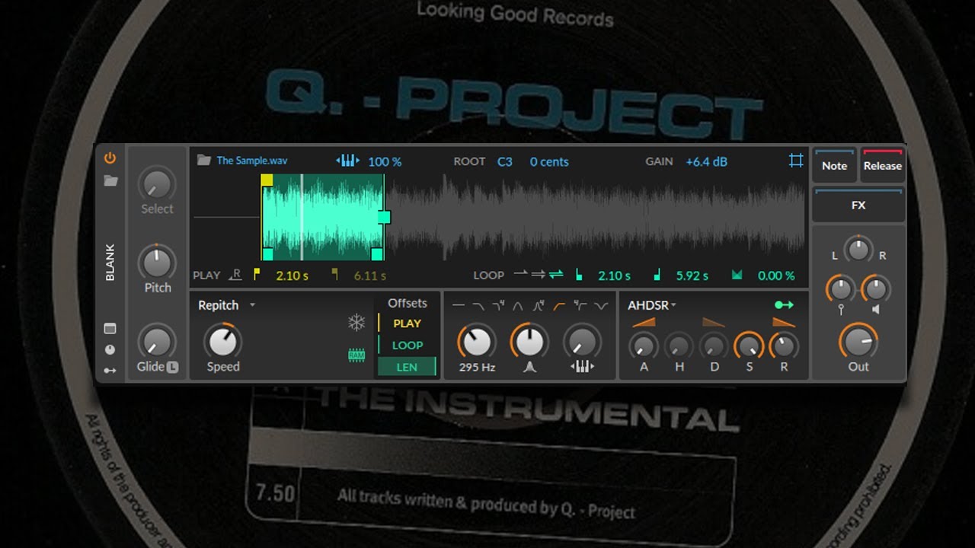Adjust the filter keytracking knob
This screenshot has height=548, width=975.
coord(583,342)
